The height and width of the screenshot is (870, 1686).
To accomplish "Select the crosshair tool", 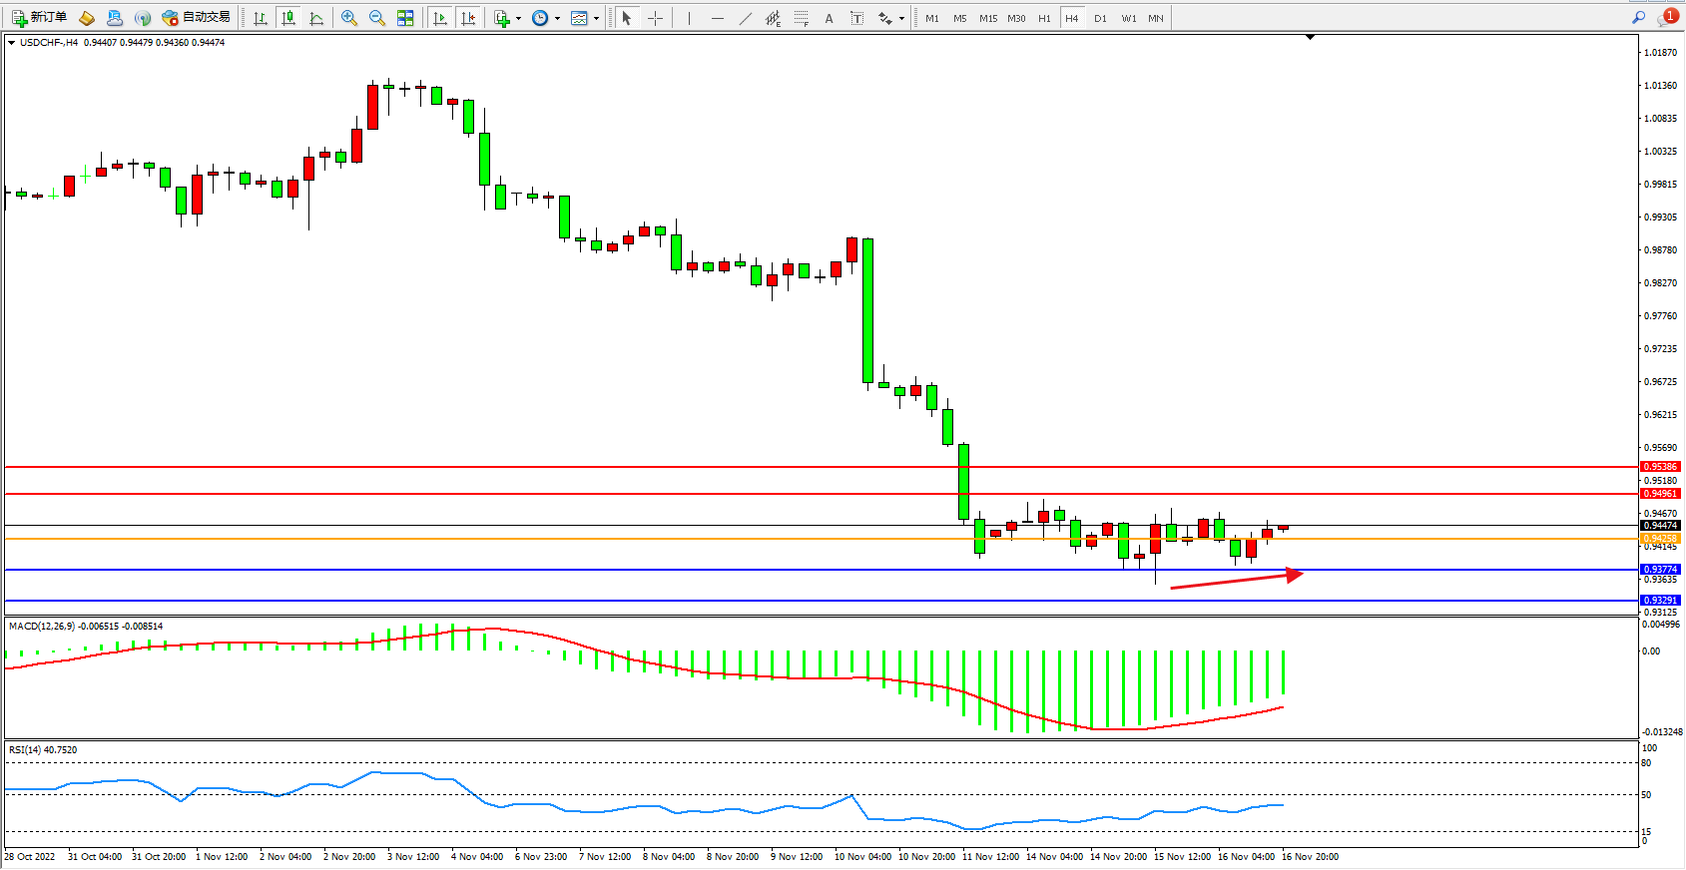I will point(656,18).
